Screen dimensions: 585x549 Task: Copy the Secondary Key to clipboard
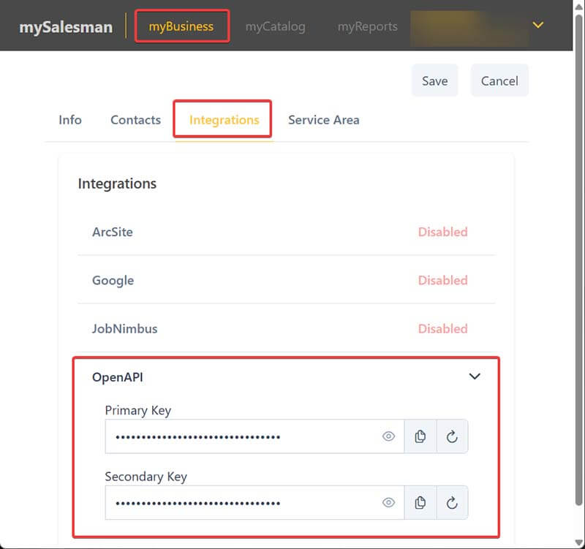pyautogui.click(x=420, y=502)
